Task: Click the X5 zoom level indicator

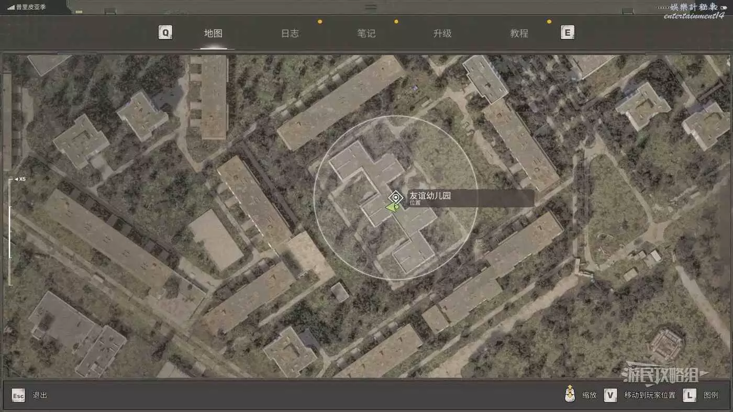Action: coord(20,179)
